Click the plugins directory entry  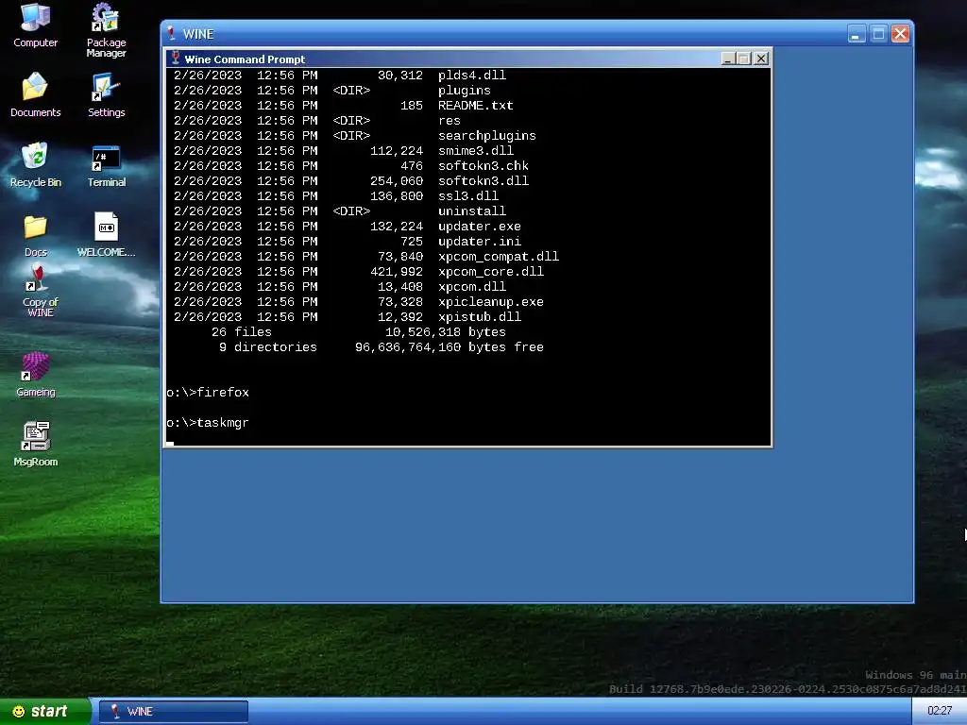click(465, 90)
